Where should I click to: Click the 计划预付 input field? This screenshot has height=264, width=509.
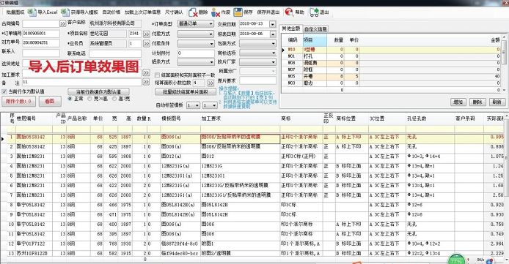pyautogui.click(x=196, y=53)
